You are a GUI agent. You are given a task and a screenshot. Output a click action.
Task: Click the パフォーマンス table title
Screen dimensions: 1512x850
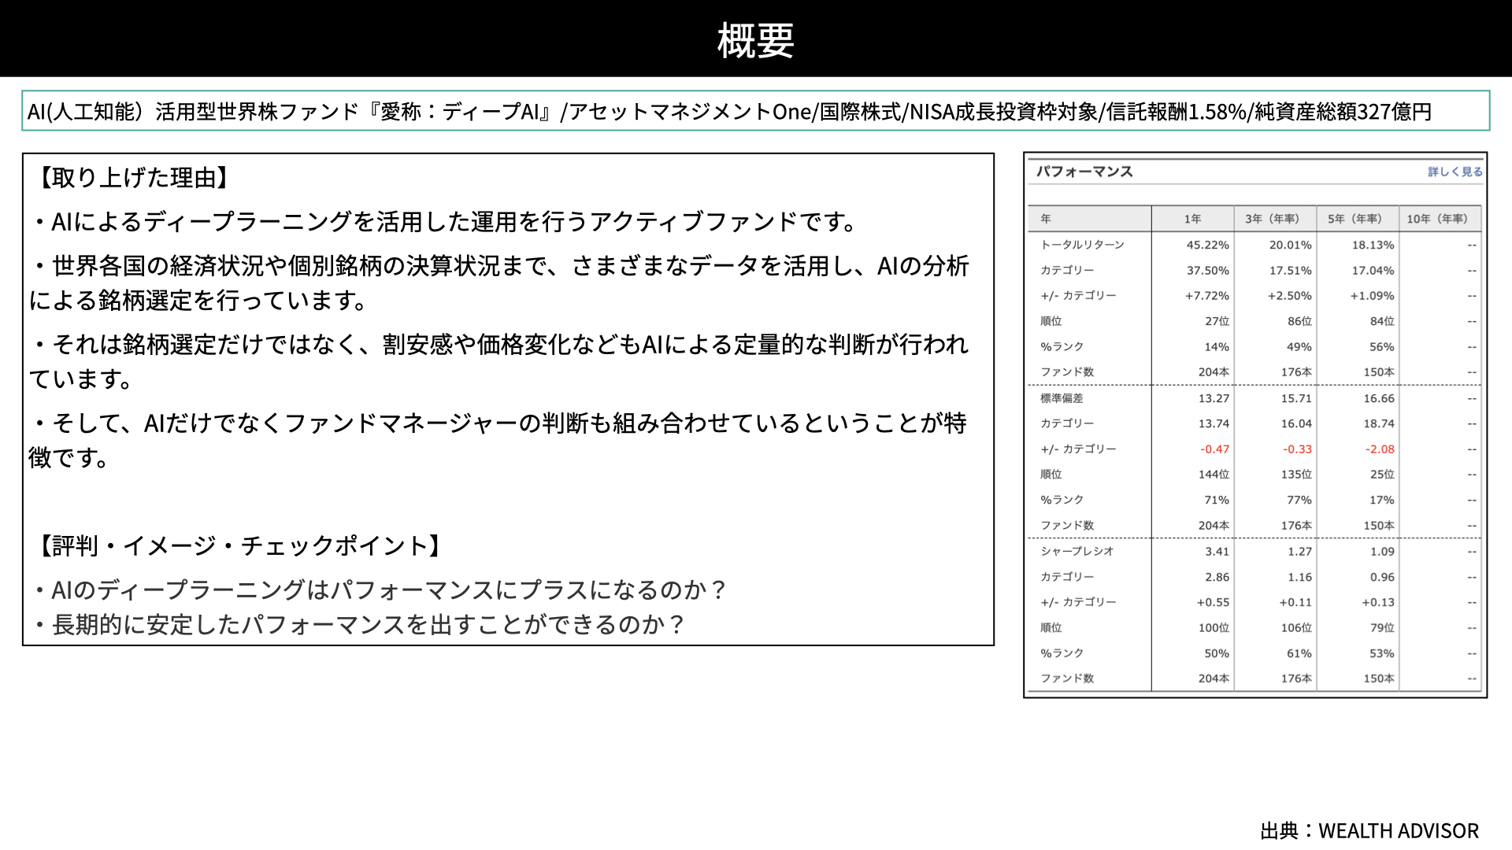pos(1084,172)
